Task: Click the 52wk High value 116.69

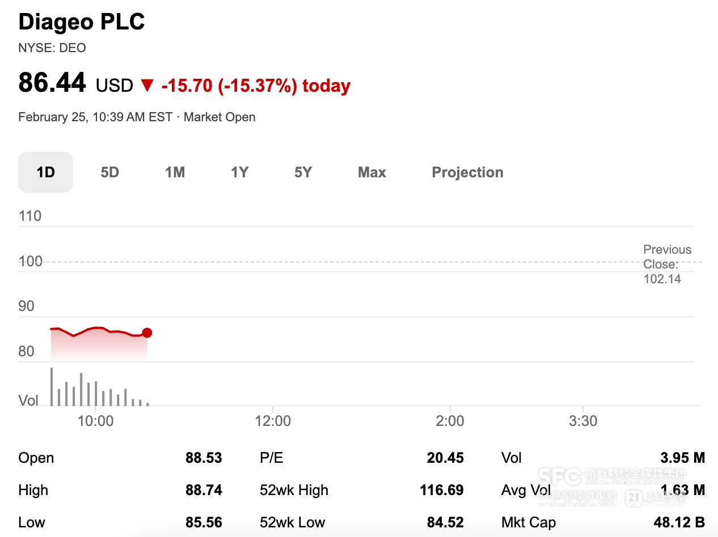Action: [441, 490]
